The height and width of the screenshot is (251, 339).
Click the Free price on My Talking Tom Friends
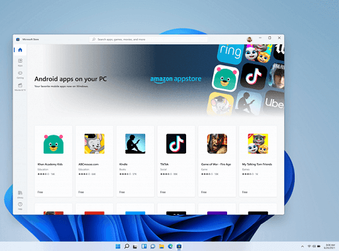click(245, 192)
